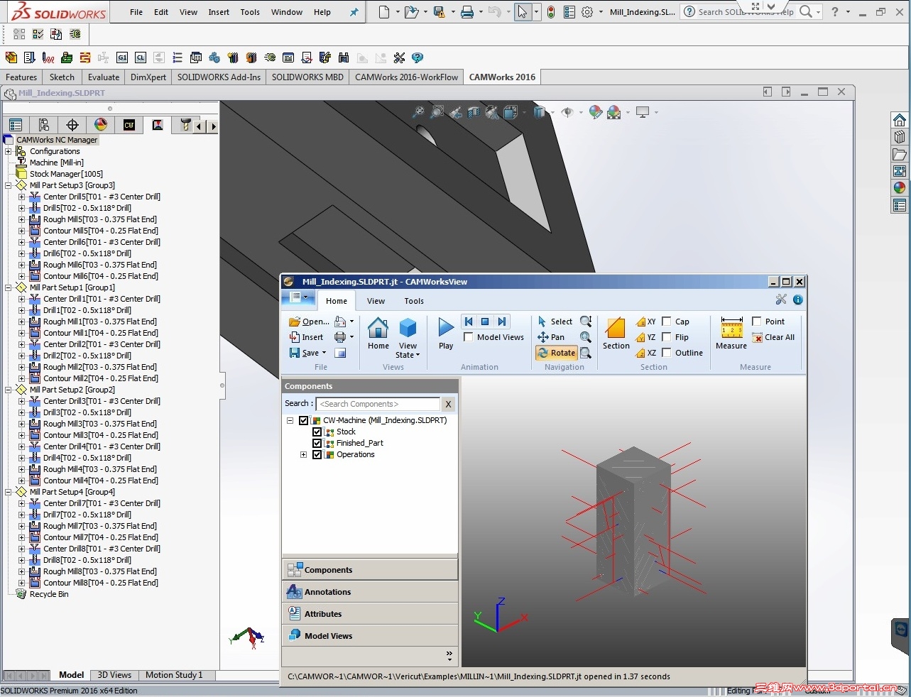Viewport: 911px width, 697px height.
Task: Uncheck the Operations component checkbox
Action: [x=317, y=454]
